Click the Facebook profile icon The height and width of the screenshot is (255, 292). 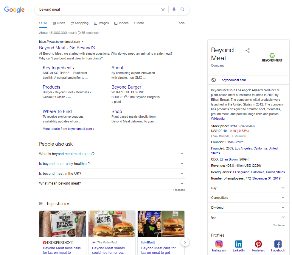pos(278,244)
